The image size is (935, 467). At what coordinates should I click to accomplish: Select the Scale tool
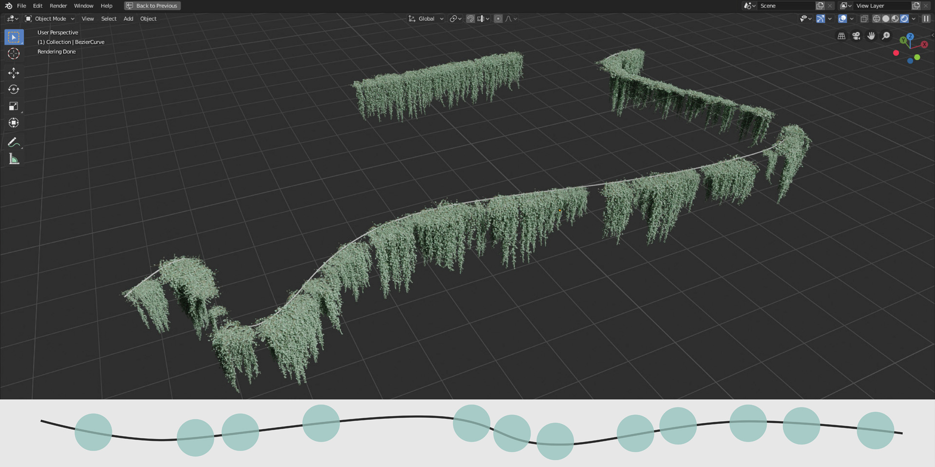tap(14, 106)
